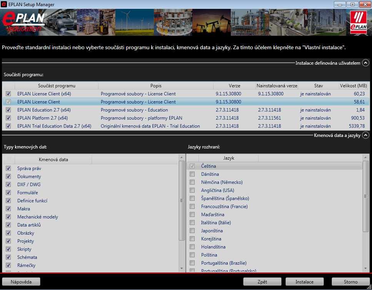This screenshot has width=372, height=290.
Task: Collapse the 'Instalace definována uživatelem' section
Action: [x=365, y=63]
